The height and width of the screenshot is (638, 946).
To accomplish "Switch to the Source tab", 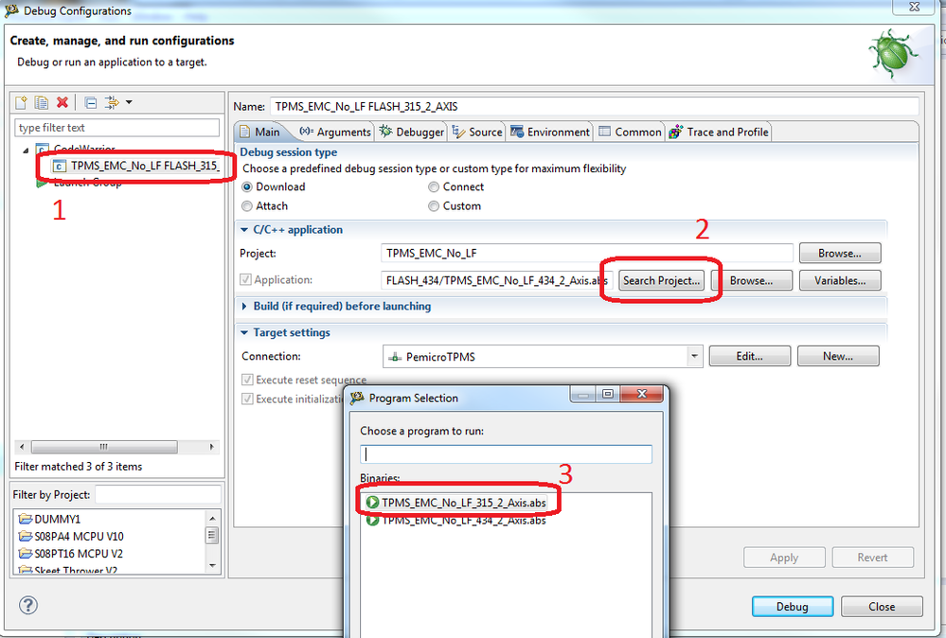I will click(x=478, y=133).
